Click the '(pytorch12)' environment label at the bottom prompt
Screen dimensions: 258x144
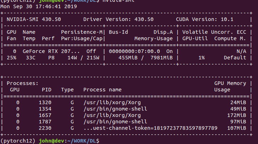[18, 141]
